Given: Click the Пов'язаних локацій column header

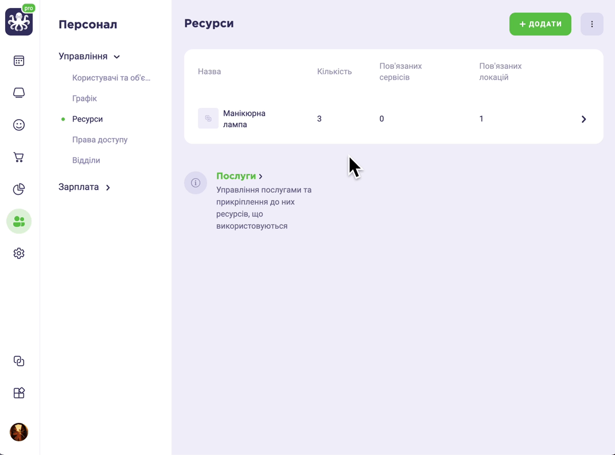Looking at the screenshot, I should (x=500, y=71).
